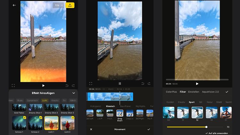This screenshot has width=240, height=135.
Task: Select the Bass effect category
Action: [x=20, y=100]
